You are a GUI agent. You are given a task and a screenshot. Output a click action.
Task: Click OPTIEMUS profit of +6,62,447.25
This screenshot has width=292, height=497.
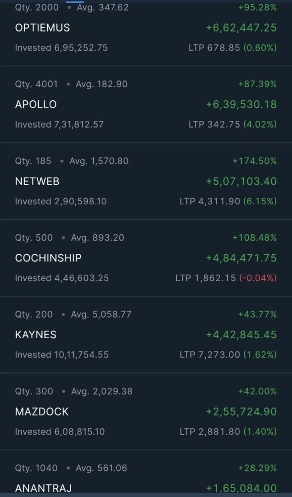click(241, 28)
